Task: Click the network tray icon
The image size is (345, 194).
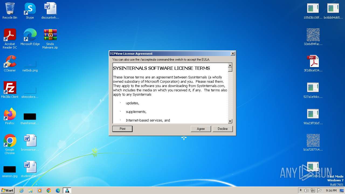Action: [x=313, y=190]
